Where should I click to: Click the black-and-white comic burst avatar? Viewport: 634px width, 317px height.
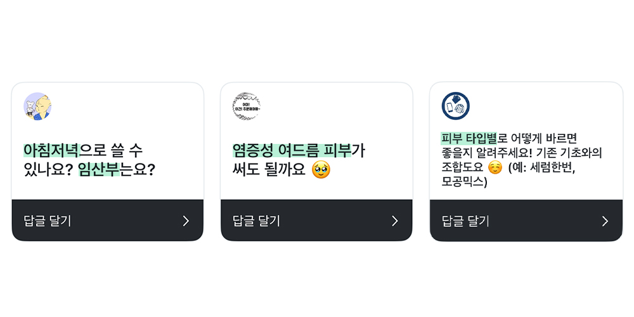coord(247,107)
